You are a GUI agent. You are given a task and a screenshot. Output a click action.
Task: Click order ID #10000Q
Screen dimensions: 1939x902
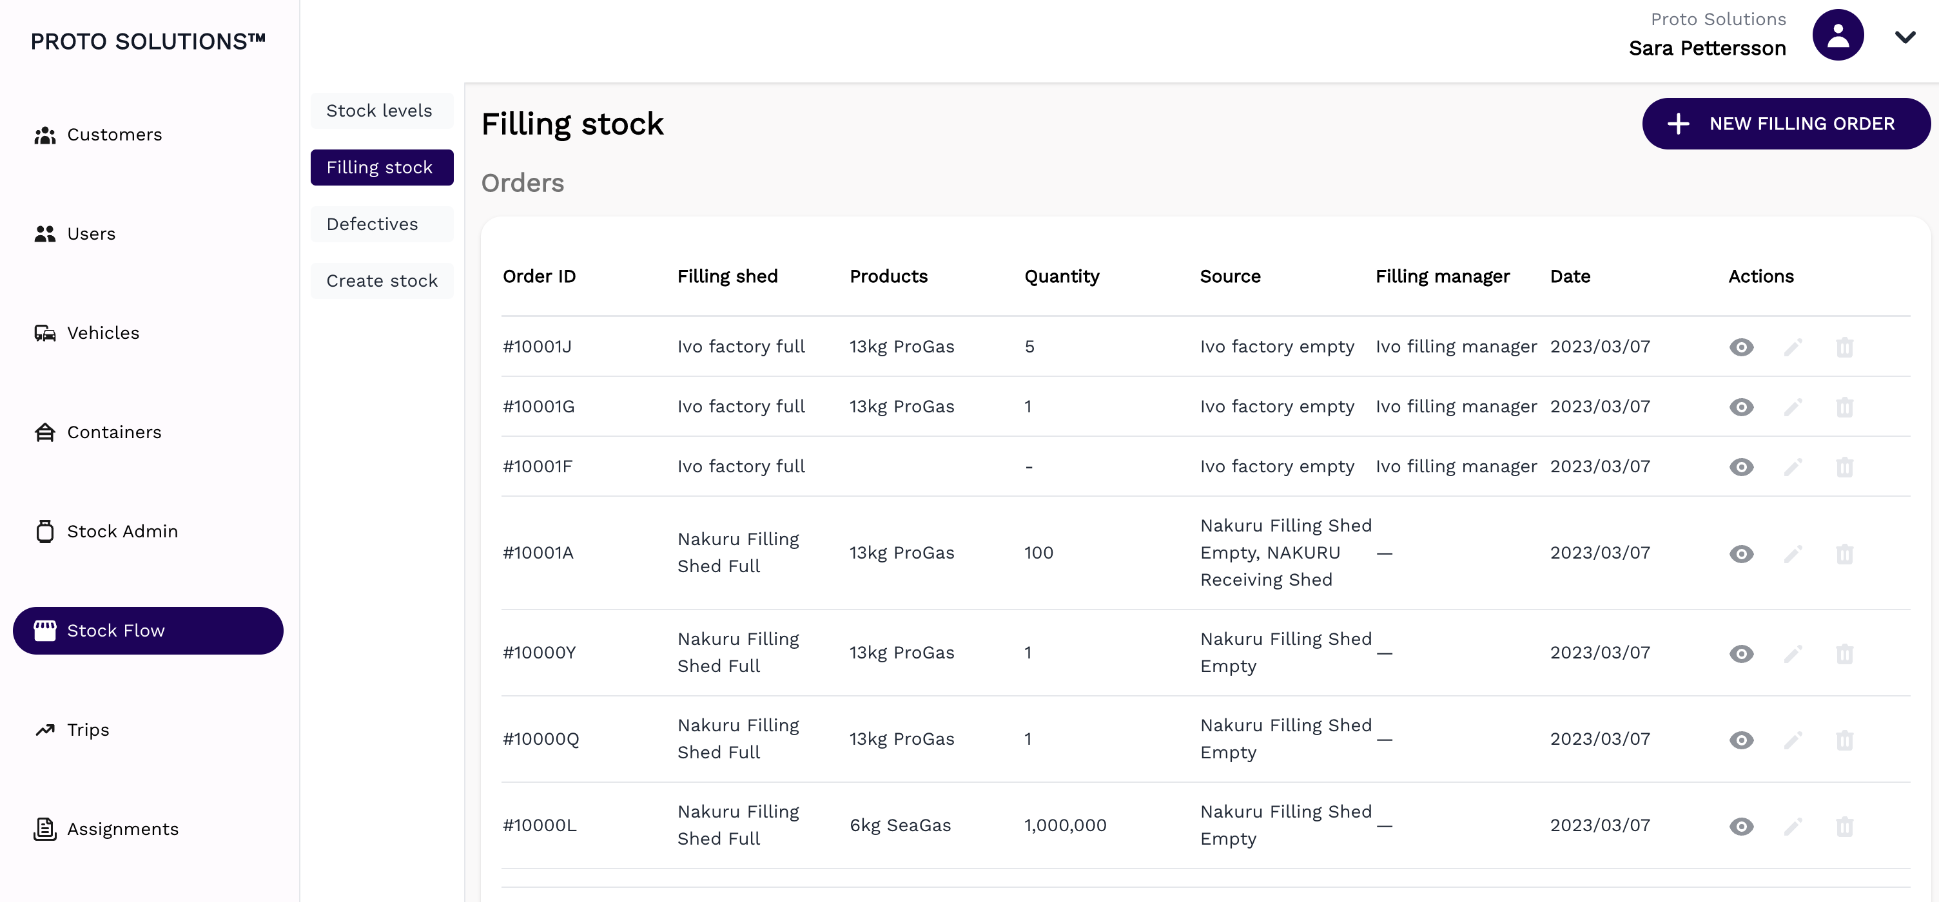click(540, 740)
